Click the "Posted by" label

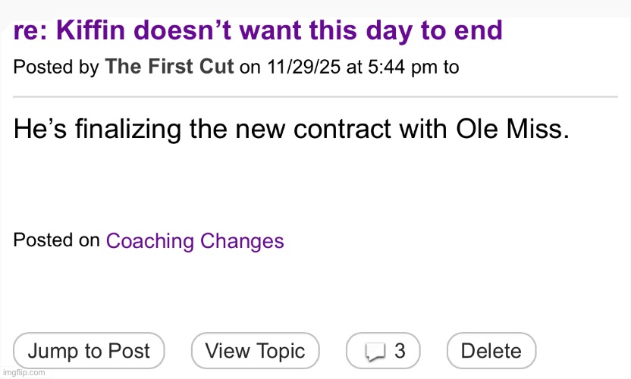pyautogui.click(x=56, y=67)
